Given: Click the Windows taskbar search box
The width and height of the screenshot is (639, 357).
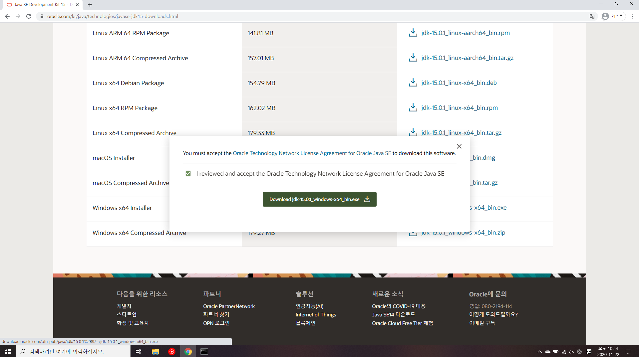Looking at the screenshot, I should tap(73, 351).
